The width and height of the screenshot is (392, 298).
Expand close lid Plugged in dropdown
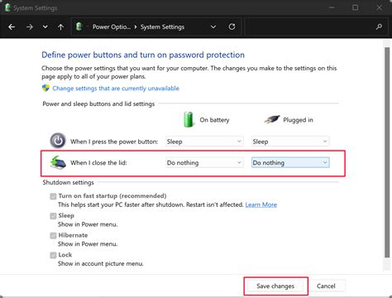tap(290, 162)
